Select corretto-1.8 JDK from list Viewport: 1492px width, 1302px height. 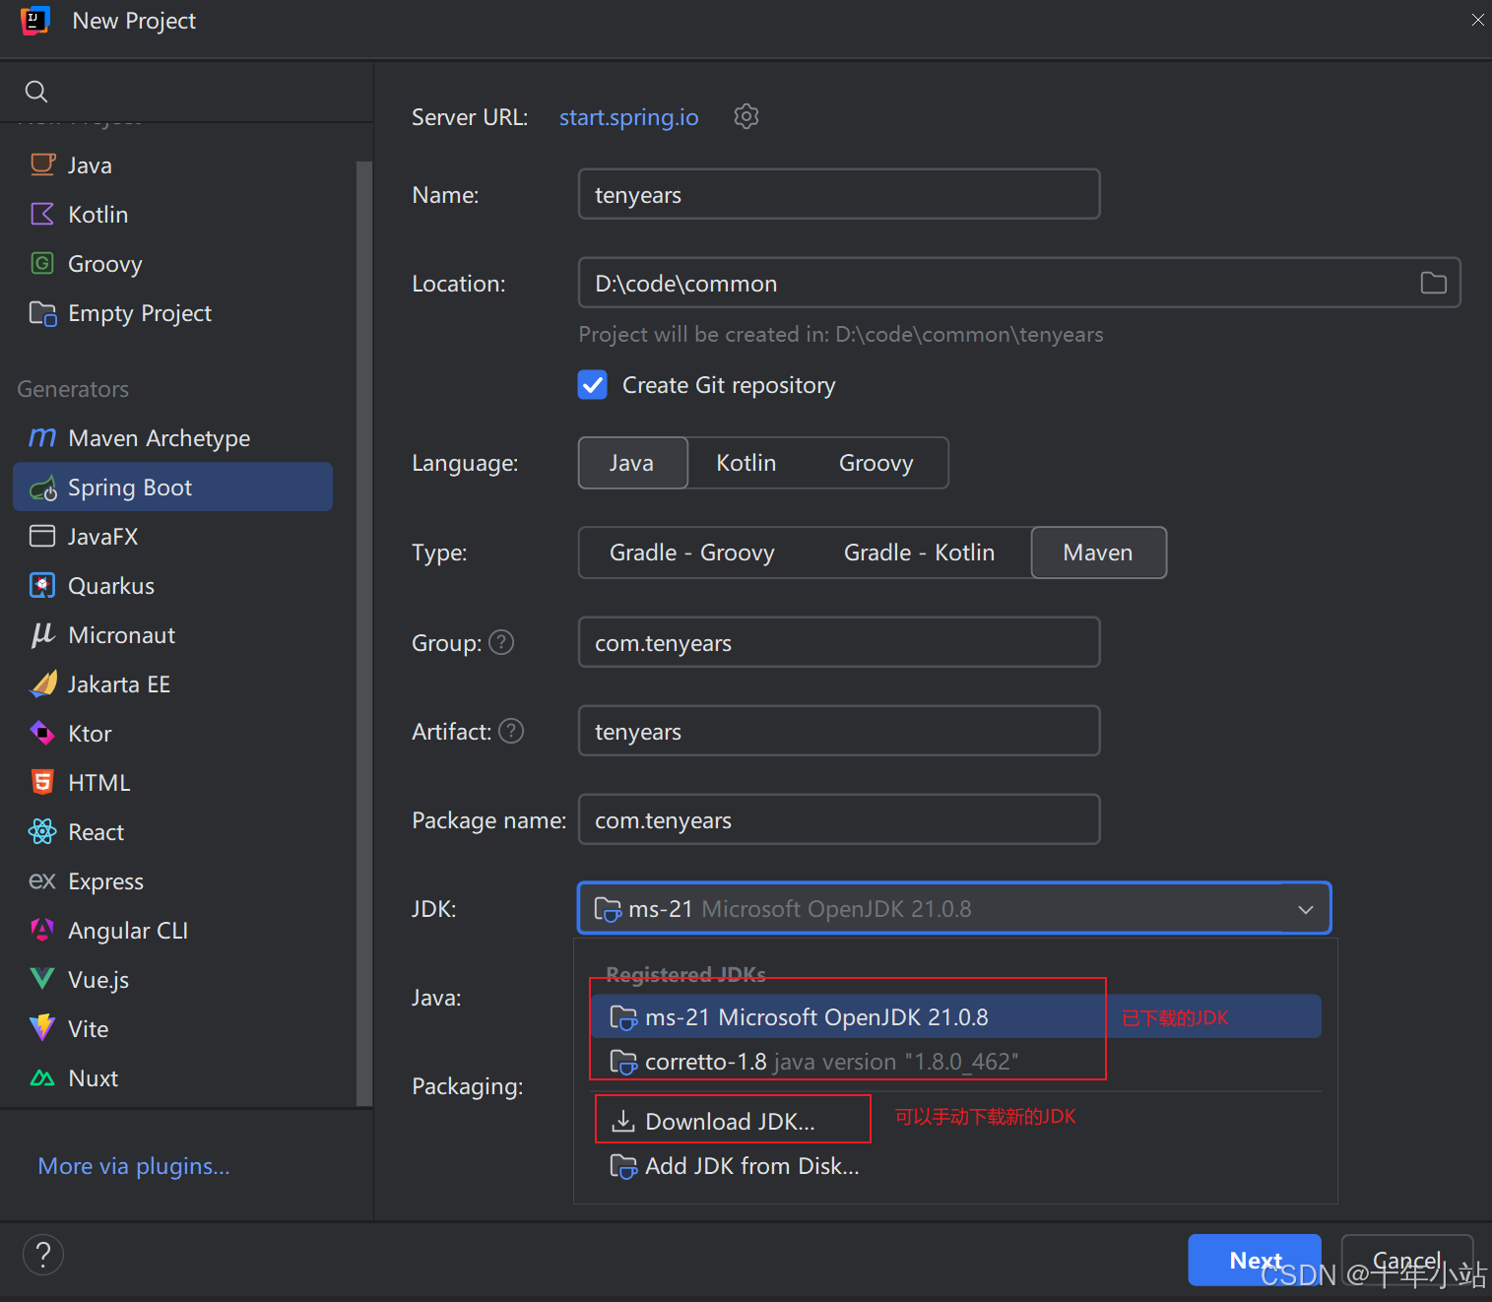(956, 1062)
